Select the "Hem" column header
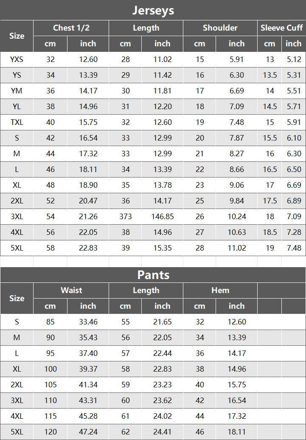 pyautogui.click(x=220, y=291)
